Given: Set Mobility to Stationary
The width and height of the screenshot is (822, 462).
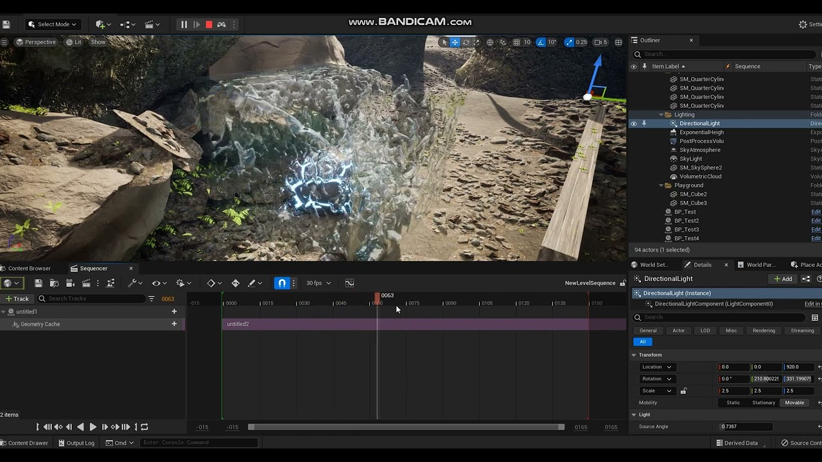Looking at the screenshot, I should pyautogui.click(x=764, y=403).
